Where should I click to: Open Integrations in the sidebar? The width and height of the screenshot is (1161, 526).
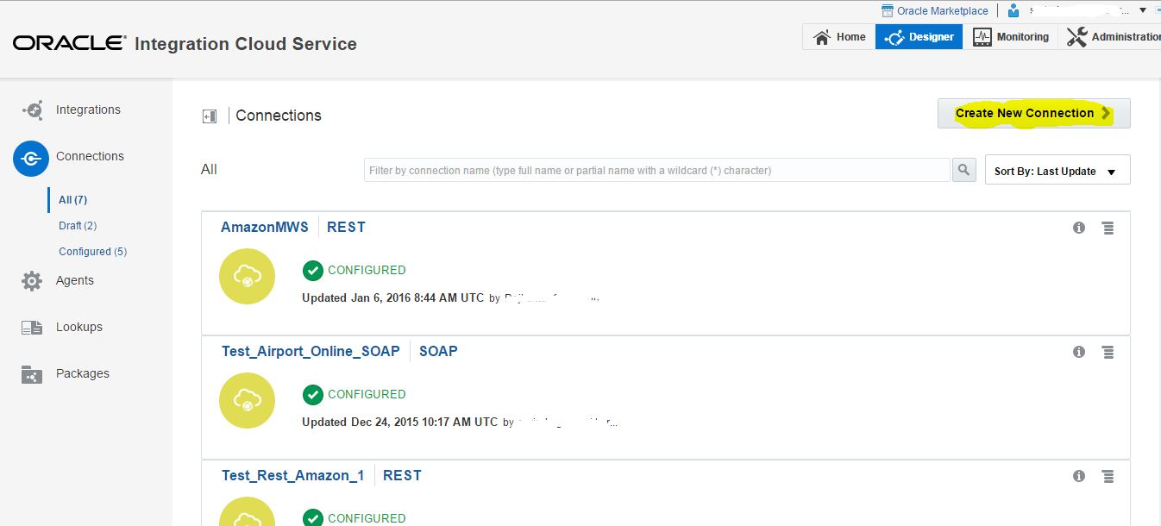coord(88,110)
